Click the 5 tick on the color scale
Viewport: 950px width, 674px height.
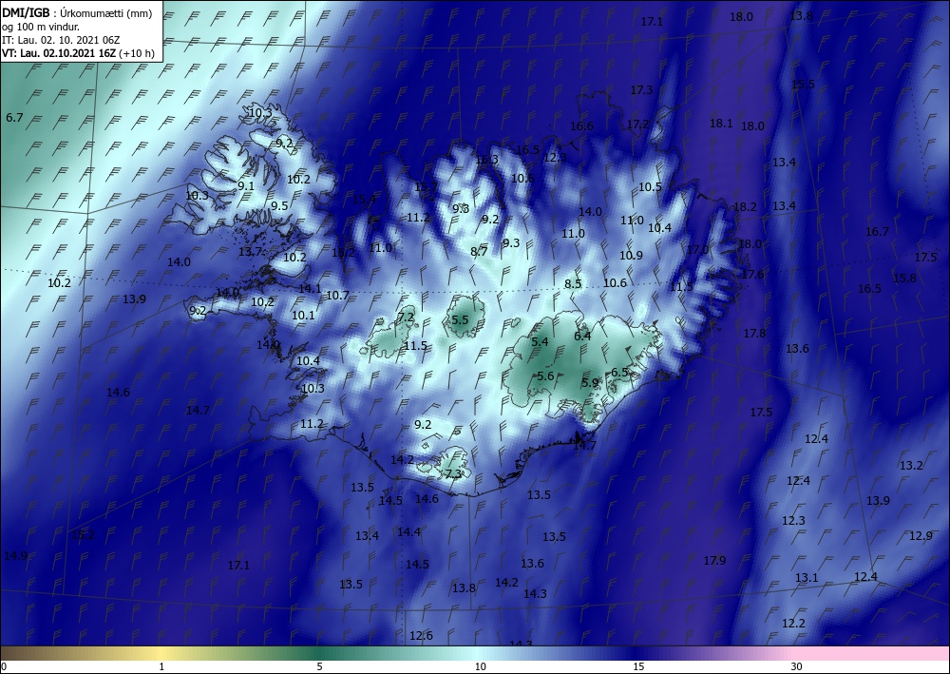[x=319, y=666]
